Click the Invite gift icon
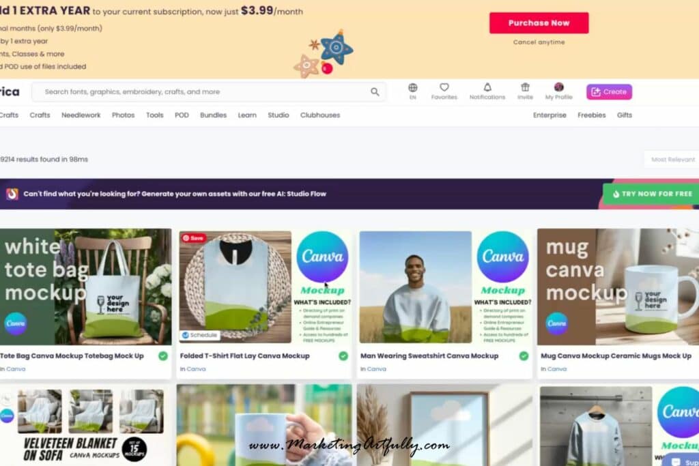 coord(525,87)
